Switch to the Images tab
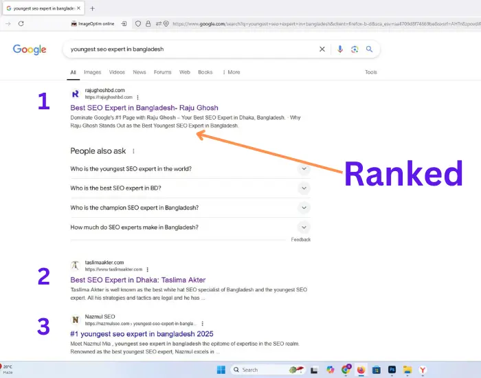This screenshot has width=481, height=378. [92, 72]
